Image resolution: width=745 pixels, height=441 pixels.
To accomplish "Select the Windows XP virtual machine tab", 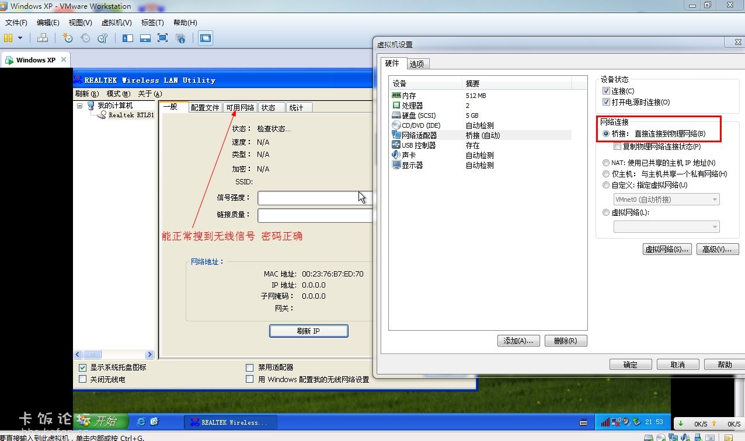I will point(36,60).
